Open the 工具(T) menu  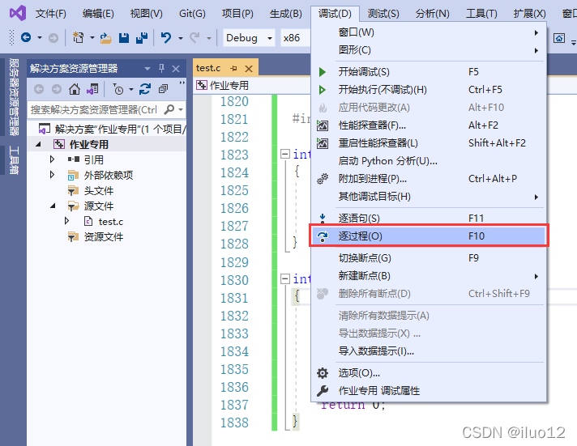click(481, 14)
